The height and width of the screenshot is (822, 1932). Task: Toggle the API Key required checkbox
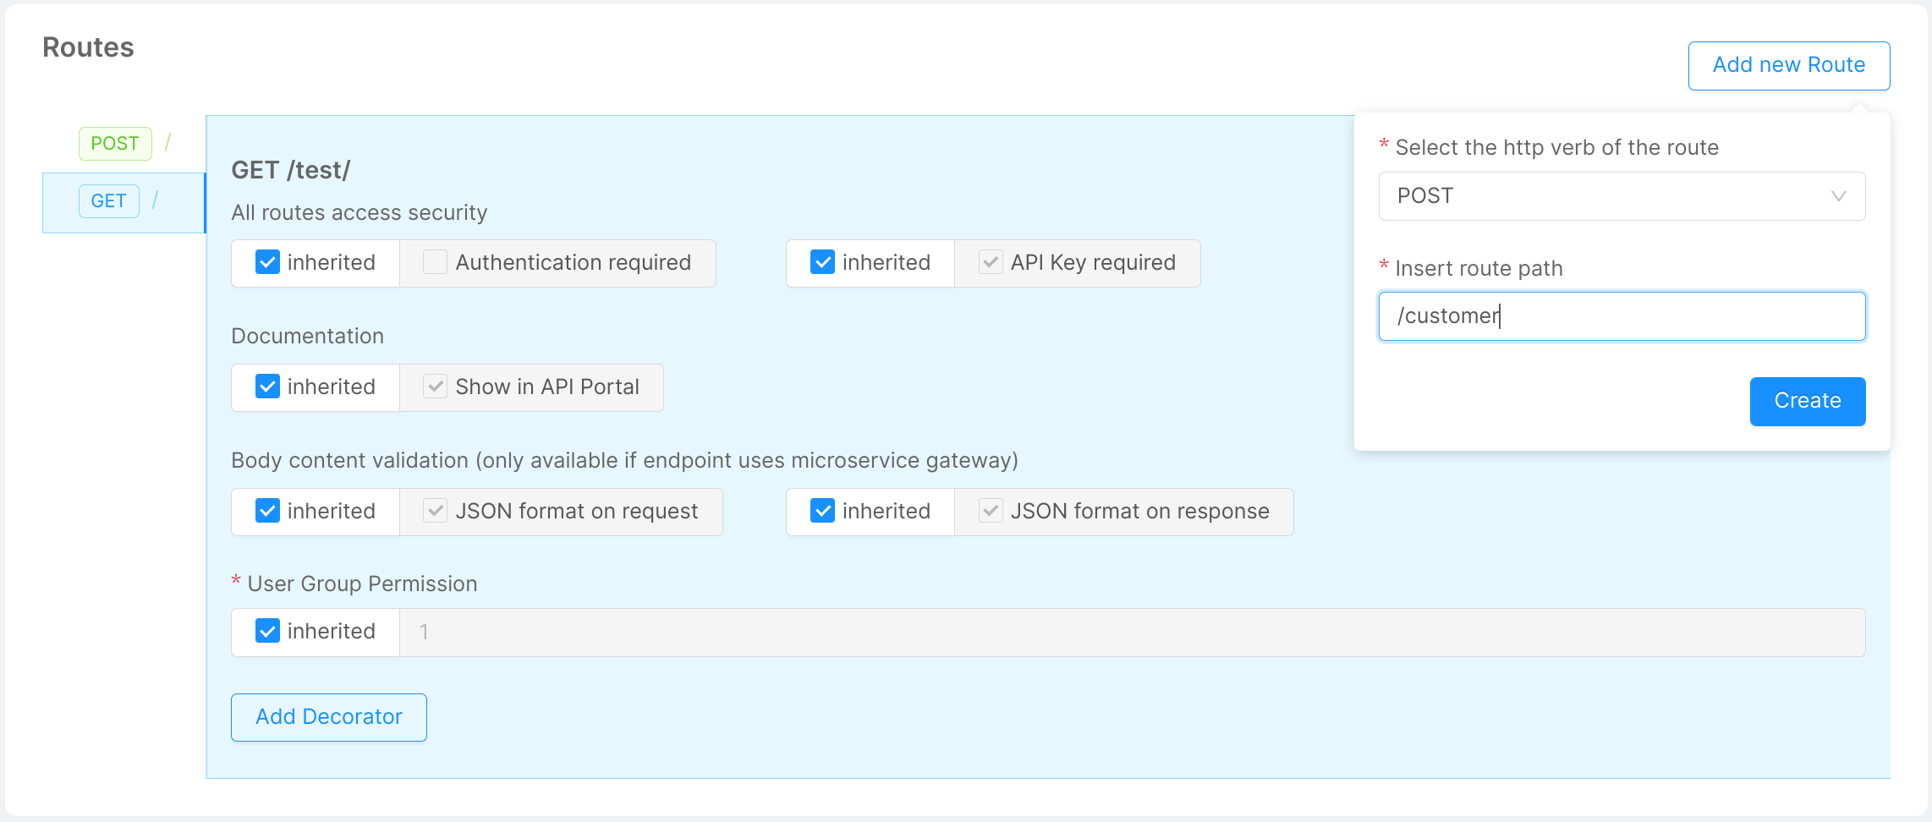click(991, 263)
